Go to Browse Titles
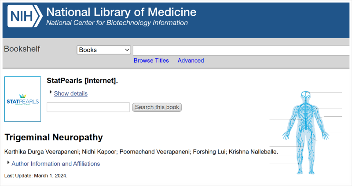This screenshot has width=352, height=186. pos(151,61)
